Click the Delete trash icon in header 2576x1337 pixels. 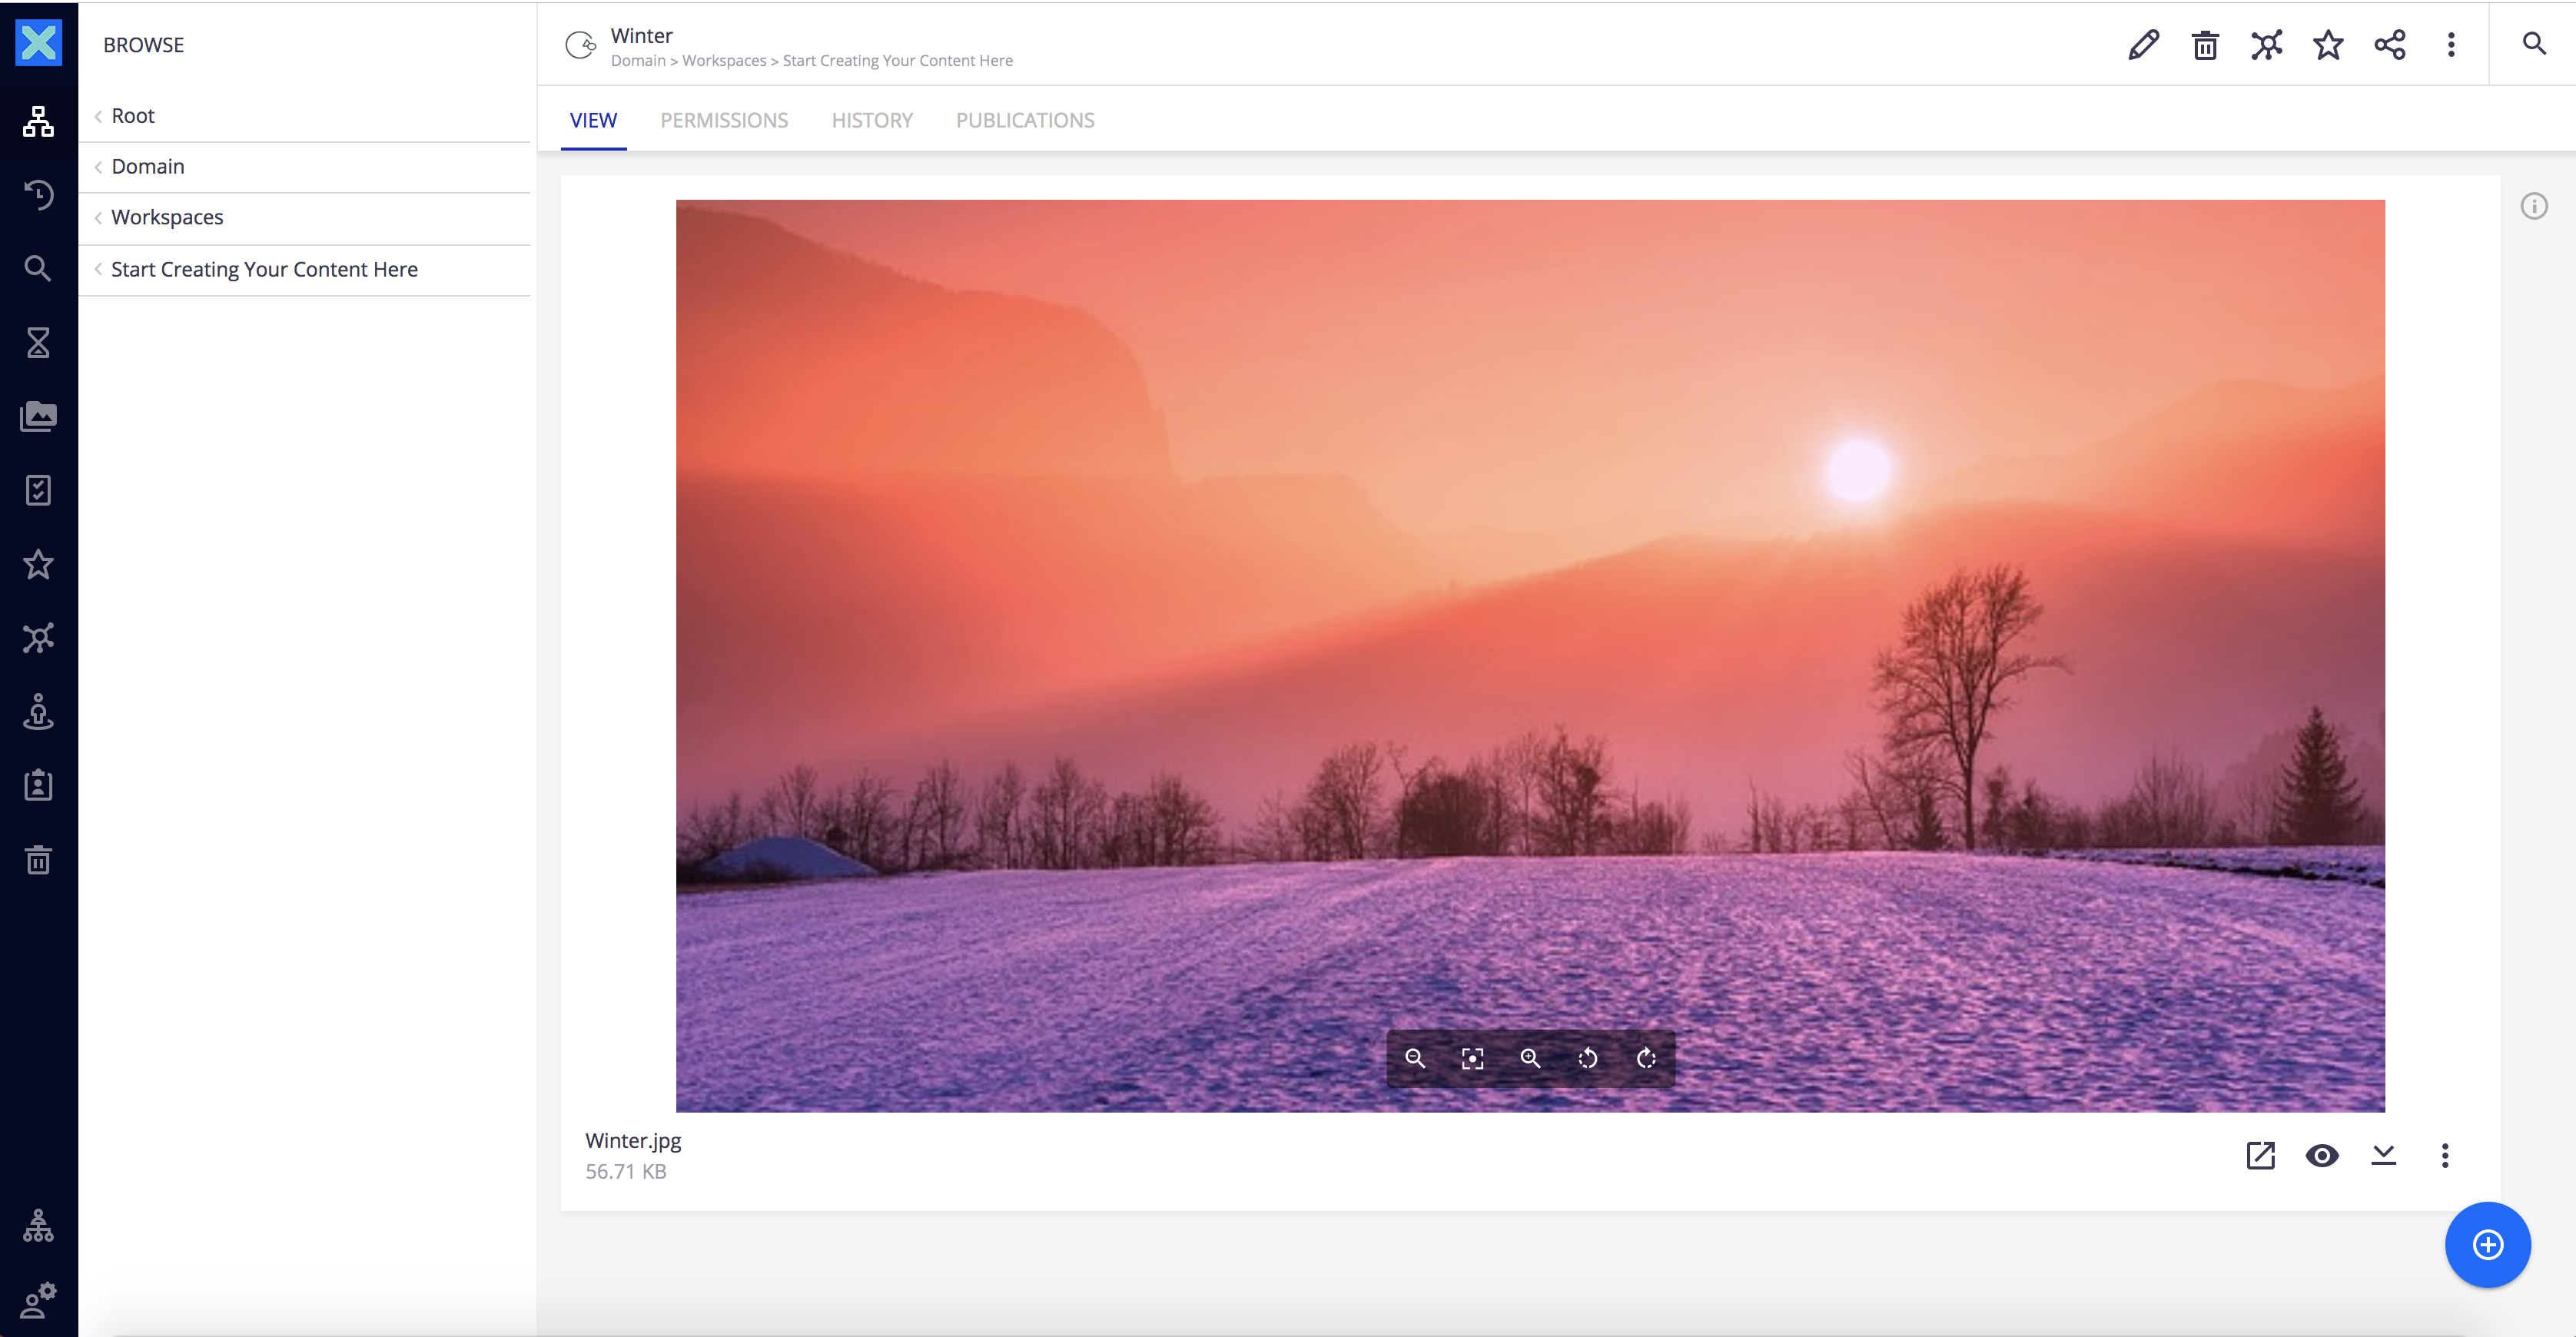(2205, 45)
